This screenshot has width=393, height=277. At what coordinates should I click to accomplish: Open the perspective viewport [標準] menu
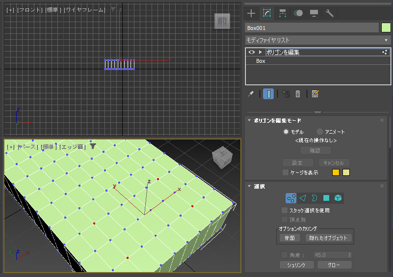point(49,147)
